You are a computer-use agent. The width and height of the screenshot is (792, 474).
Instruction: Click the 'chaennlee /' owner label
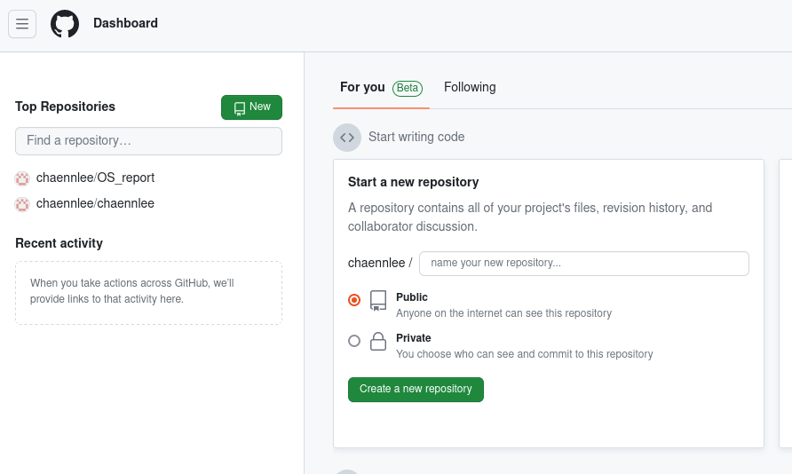click(380, 263)
